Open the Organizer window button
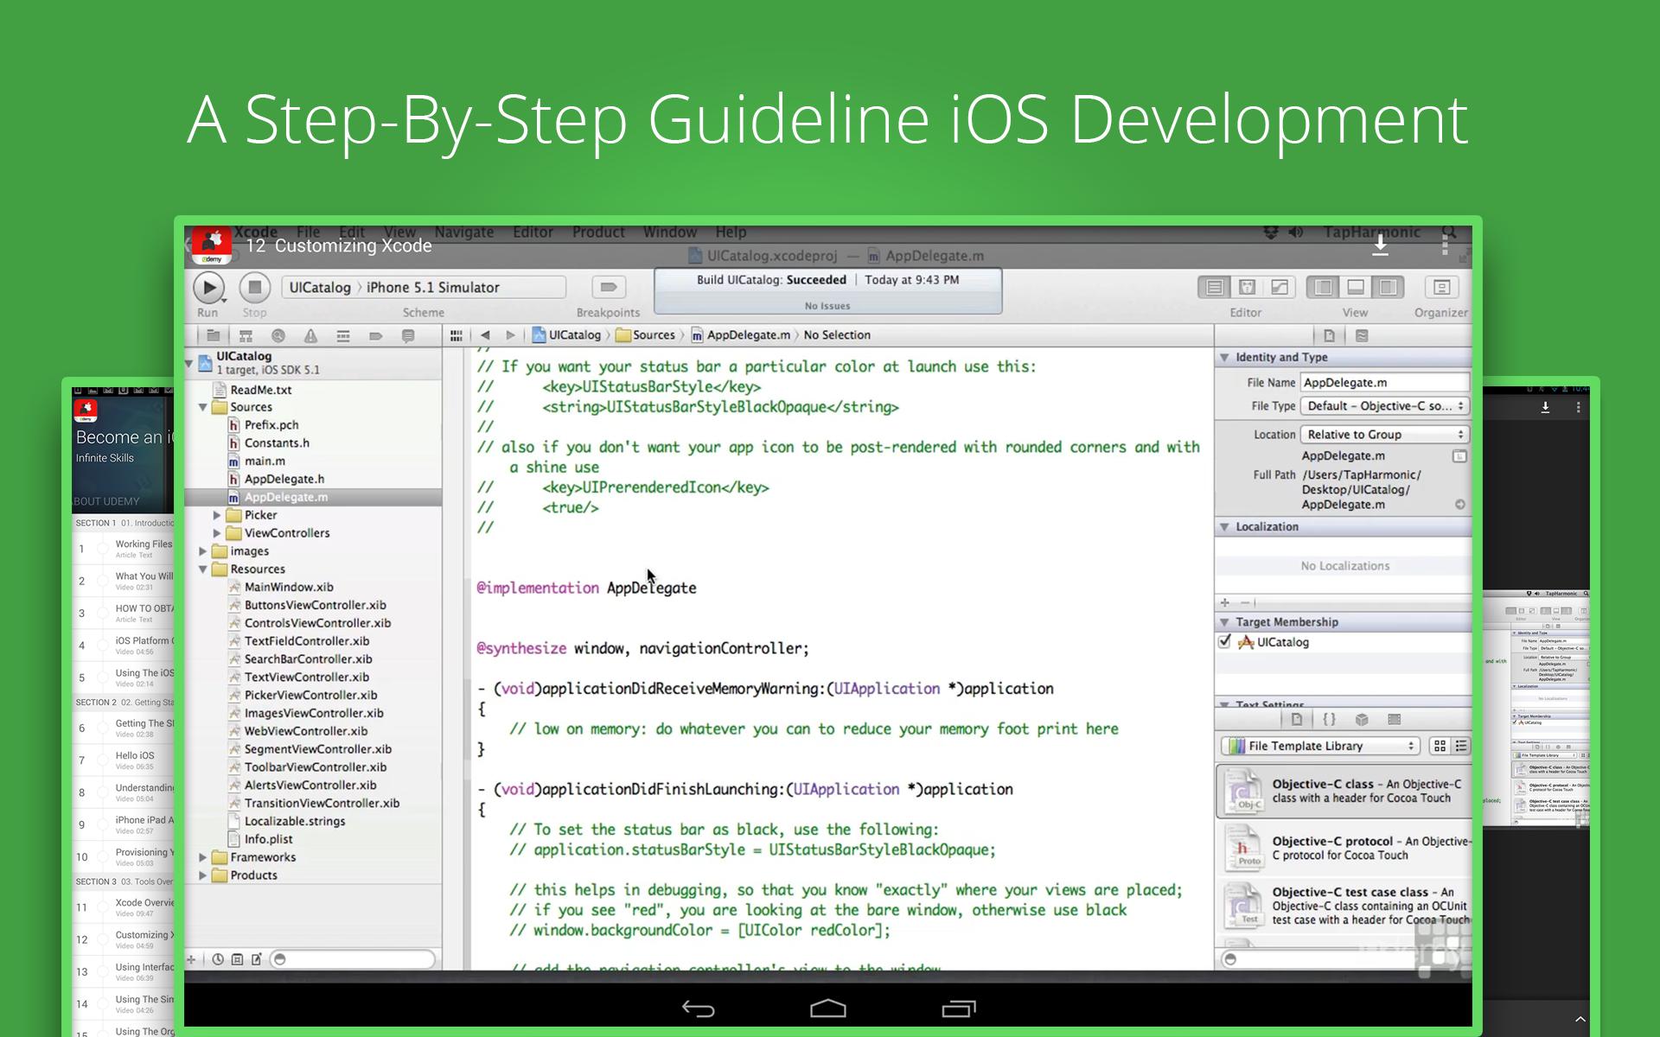 coord(1441,287)
